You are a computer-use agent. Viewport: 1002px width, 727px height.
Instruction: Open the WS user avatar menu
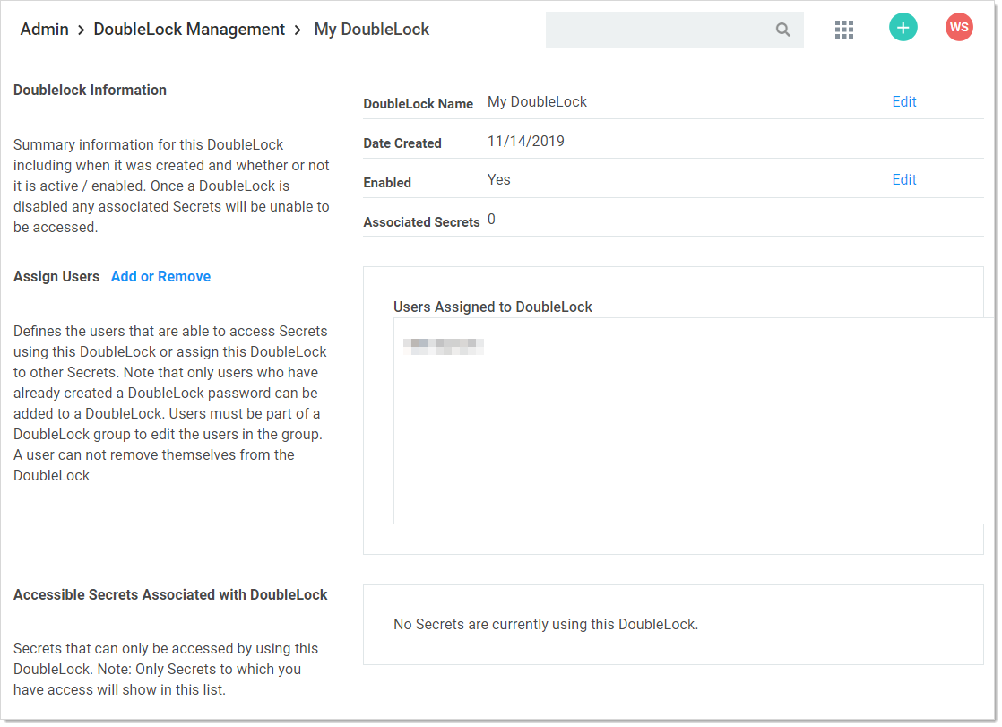(x=959, y=28)
